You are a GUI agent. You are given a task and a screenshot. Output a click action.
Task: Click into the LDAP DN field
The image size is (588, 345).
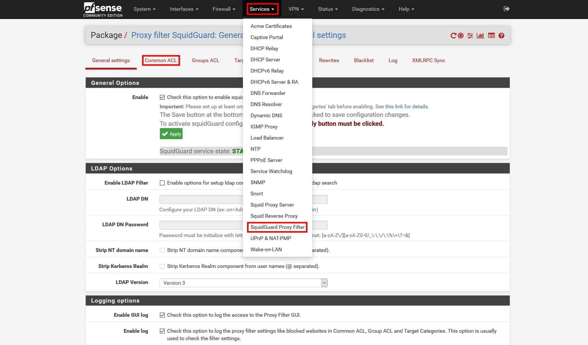click(x=243, y=199)
